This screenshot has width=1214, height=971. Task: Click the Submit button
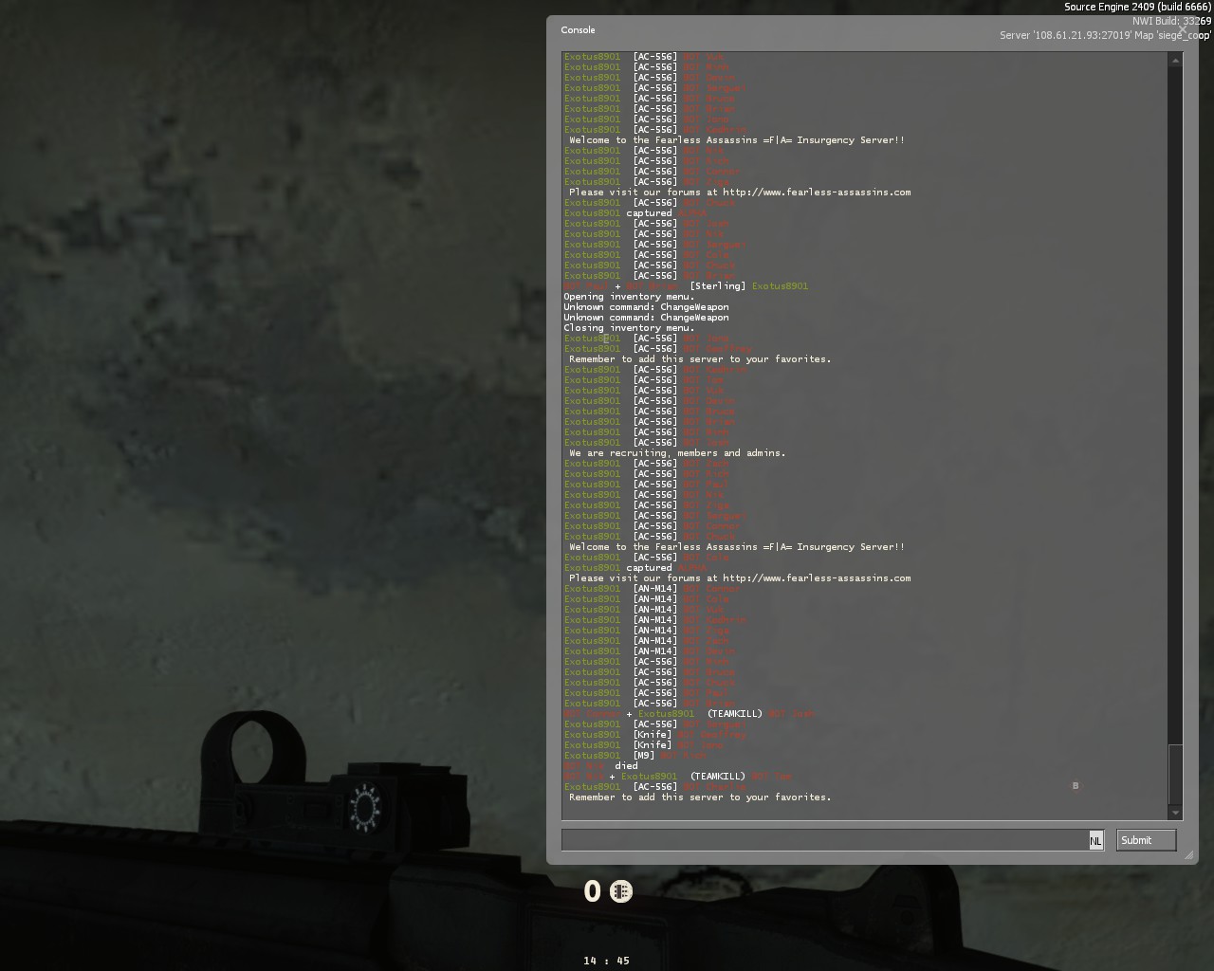[x=1146, y=840]
